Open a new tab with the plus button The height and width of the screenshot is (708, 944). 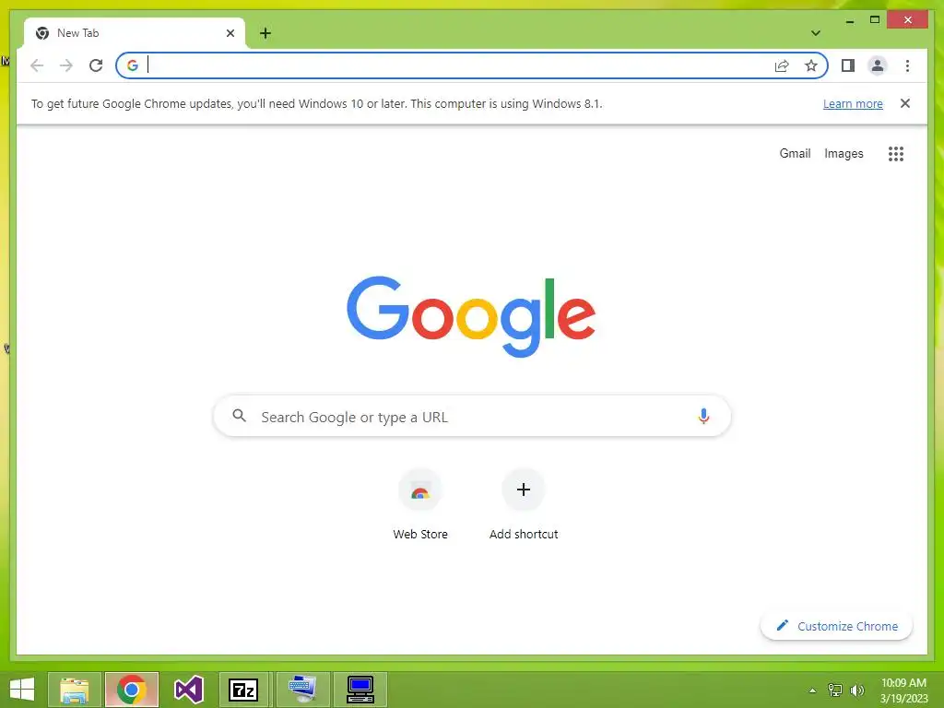265,33
